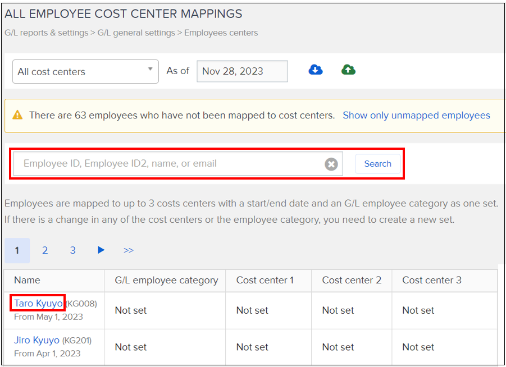
Task: Navigate to 'G/L general settings' breadcrumb
Action: [137, 33]
